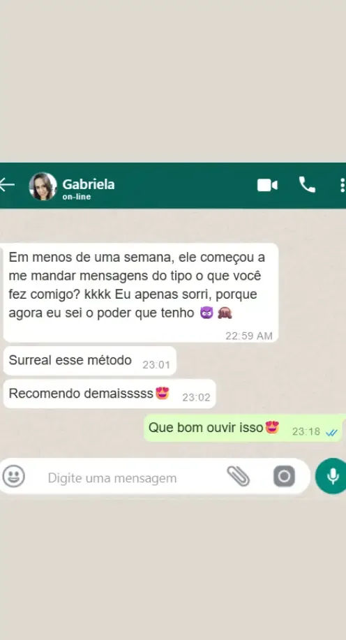Open the camera from message bar
This screenshot has width=346, height=640.
(x=284, y=476)
